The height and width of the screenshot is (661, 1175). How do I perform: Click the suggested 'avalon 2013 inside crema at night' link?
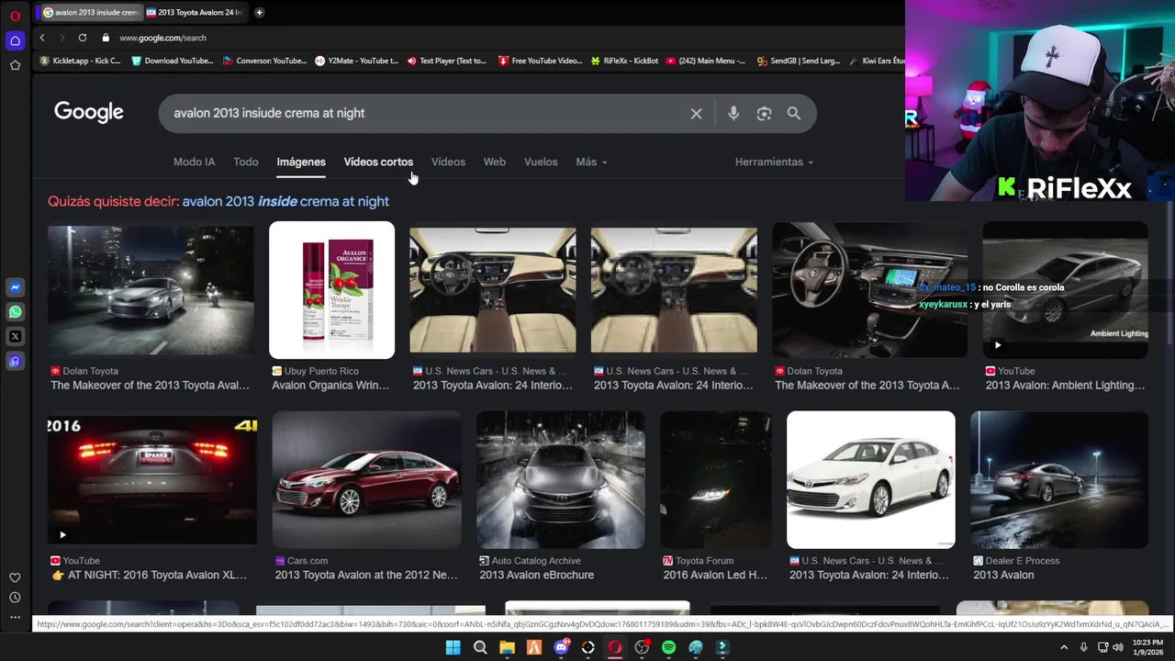285,201
